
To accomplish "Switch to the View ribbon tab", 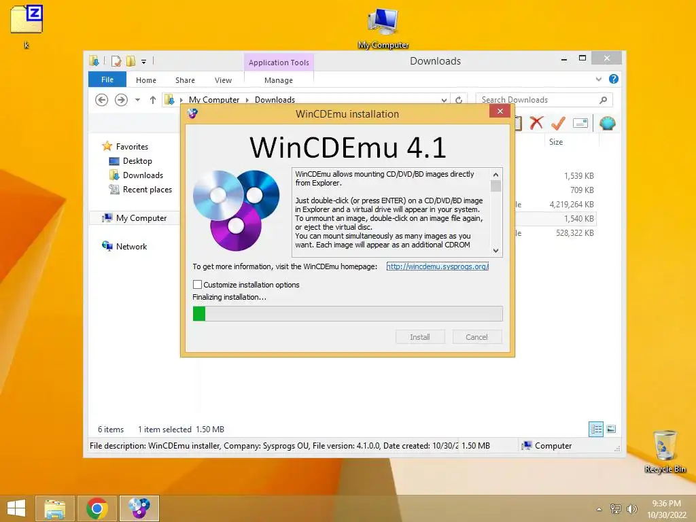I will point(223,80).
